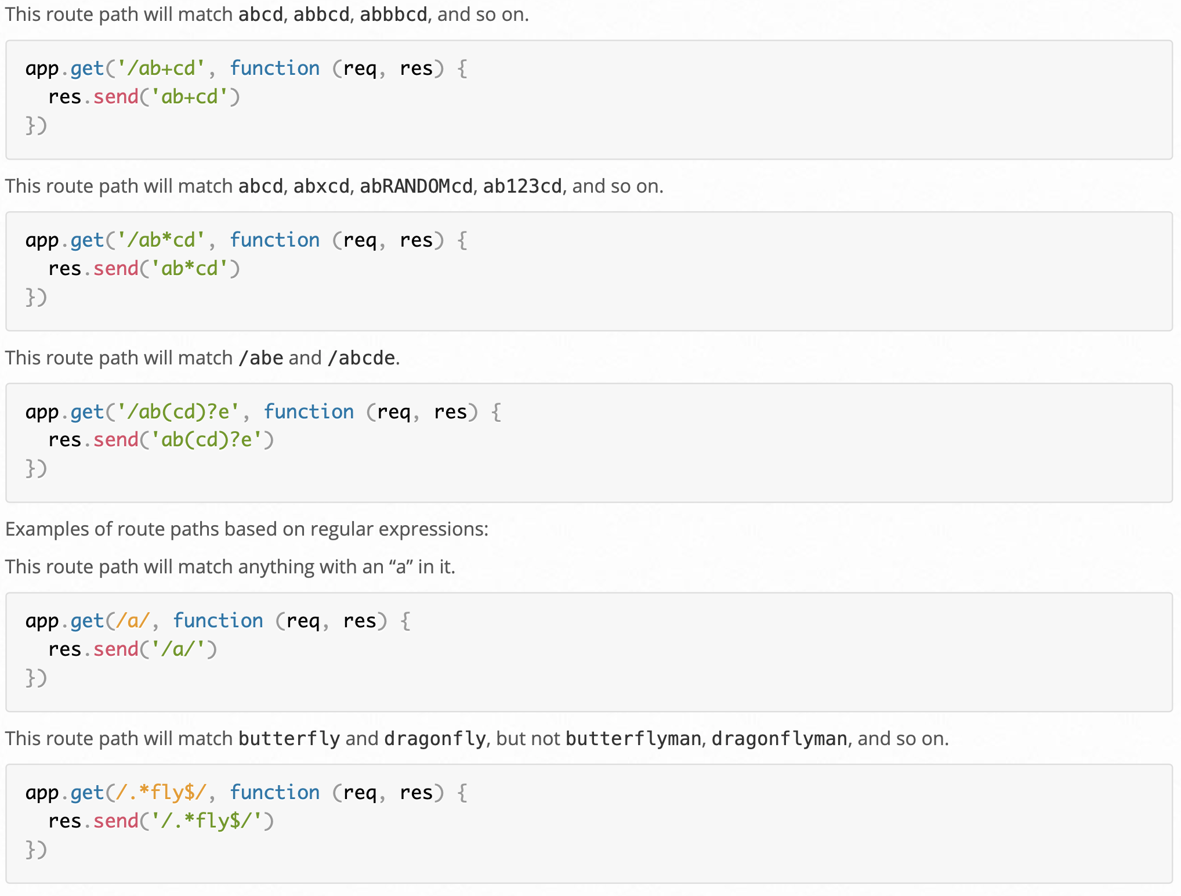
Task: Click the '/.*fly$/' send string
Action: pos(206,821)
